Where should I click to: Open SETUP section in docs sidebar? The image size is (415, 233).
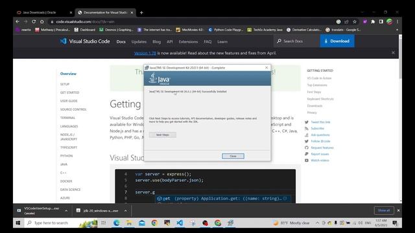(65, 84)
